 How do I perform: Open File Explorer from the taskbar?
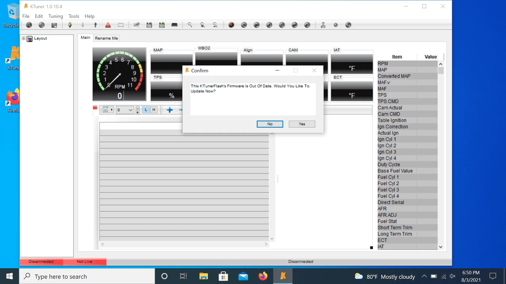[203, 276]
